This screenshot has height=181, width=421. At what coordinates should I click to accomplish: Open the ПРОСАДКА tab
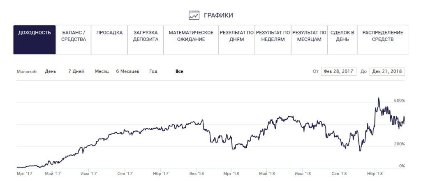coord(109,40)
